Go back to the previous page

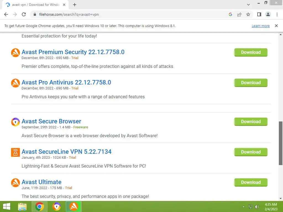pos(6,14)
